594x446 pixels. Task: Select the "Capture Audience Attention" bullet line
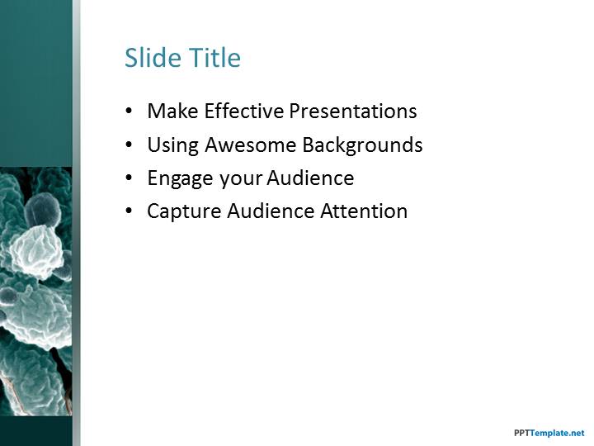(277, 211)
